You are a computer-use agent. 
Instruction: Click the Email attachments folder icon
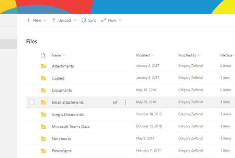(x=43, y=102)
